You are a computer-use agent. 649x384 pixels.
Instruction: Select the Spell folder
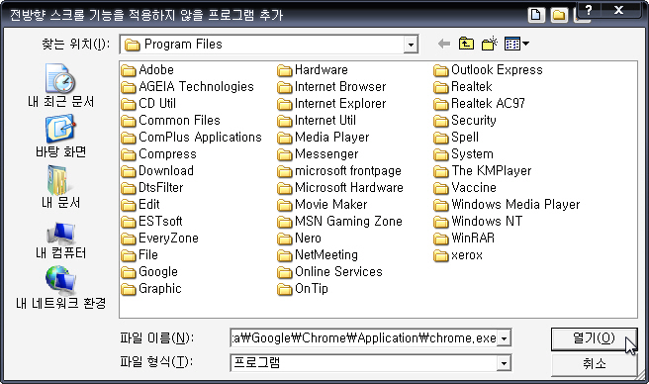point(456,138)
